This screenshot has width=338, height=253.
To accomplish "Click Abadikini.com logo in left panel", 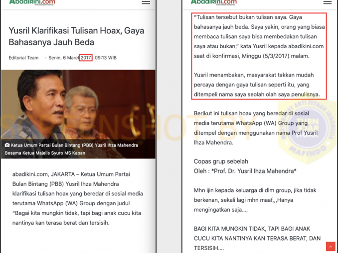I will [x=32, y=2].
